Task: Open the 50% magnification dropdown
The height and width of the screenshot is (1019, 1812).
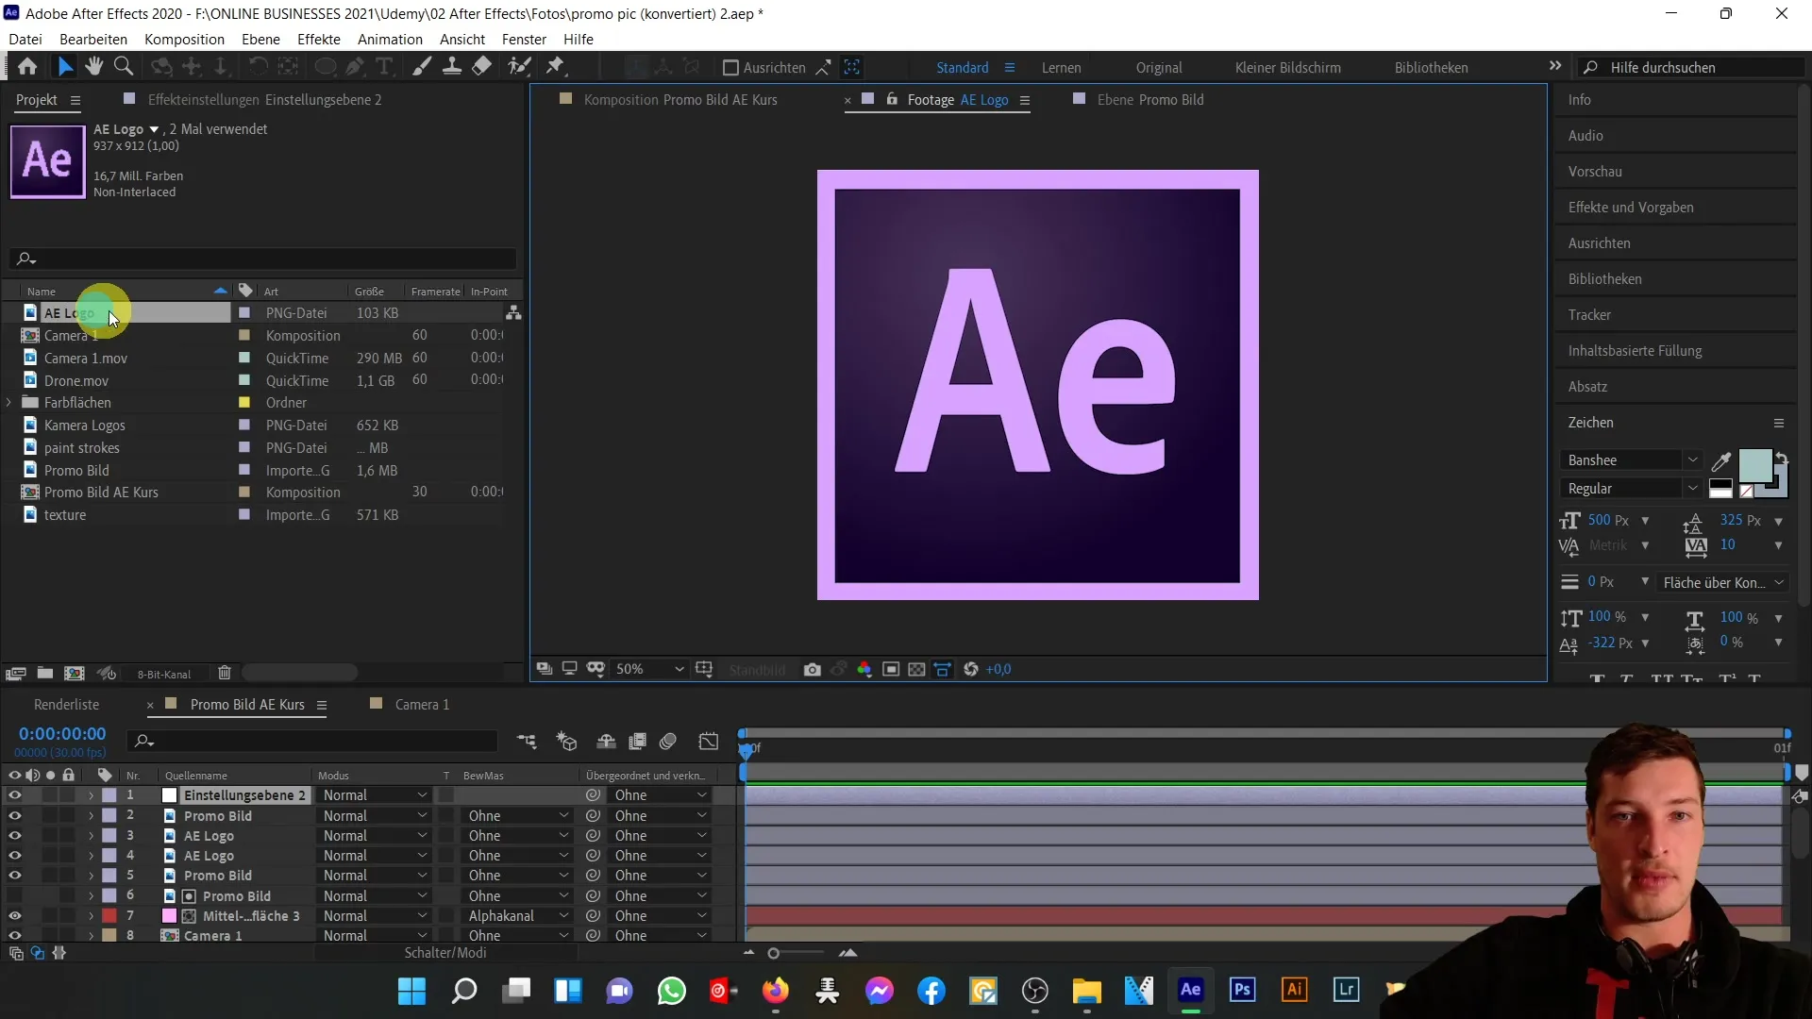Action: (x=649, y=669)
